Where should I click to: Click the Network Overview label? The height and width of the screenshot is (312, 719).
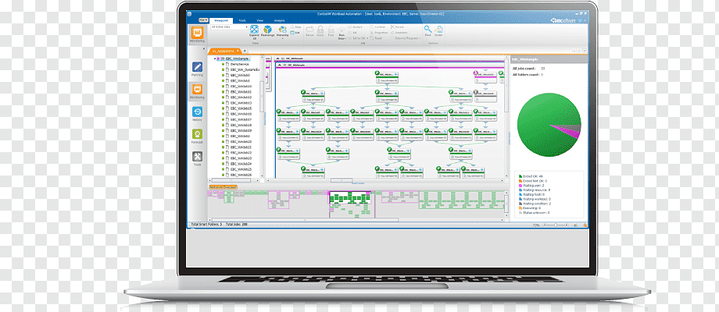pos(223,186)
